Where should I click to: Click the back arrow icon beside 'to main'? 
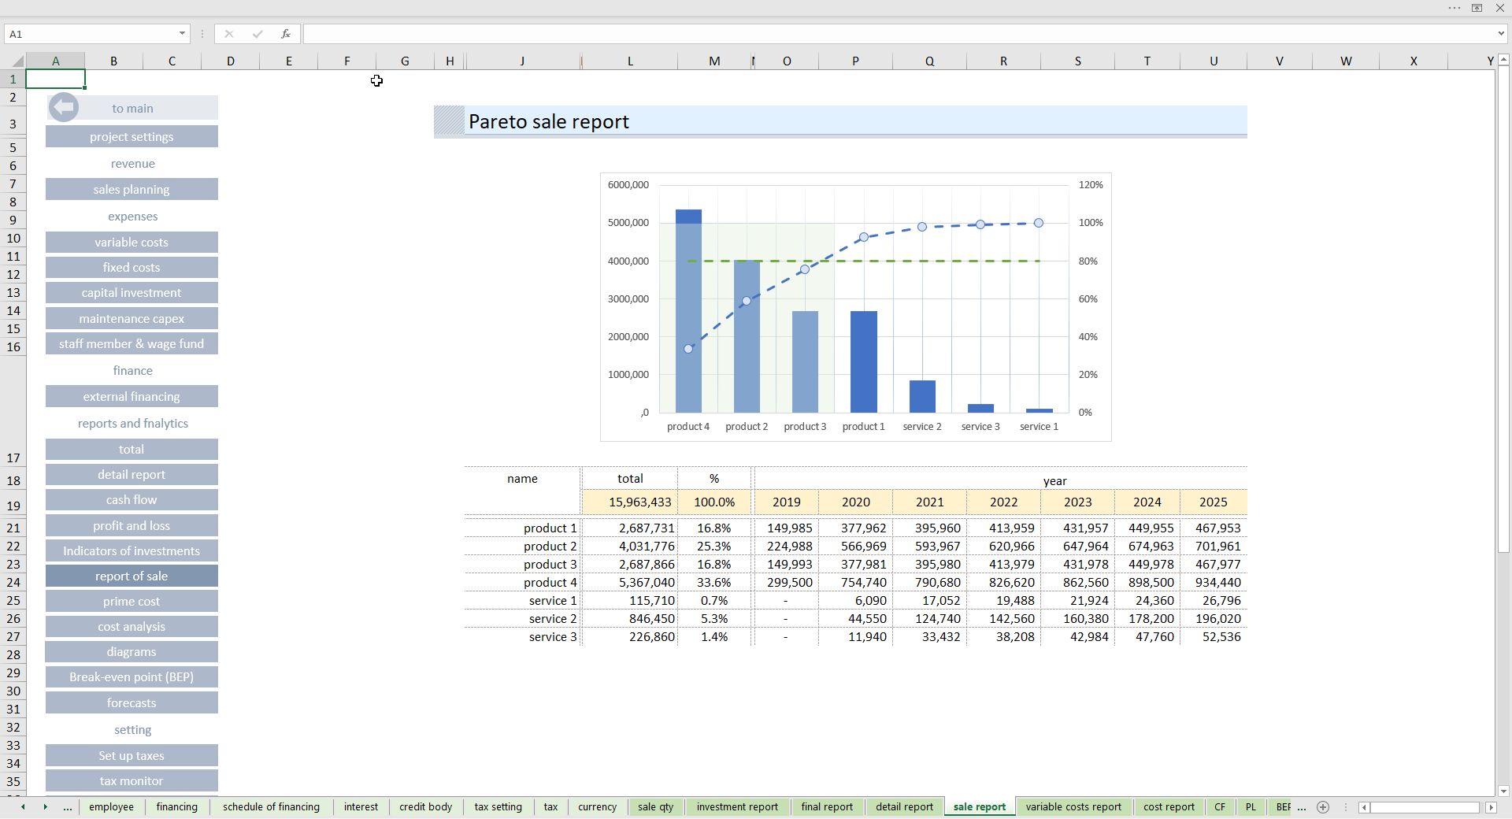coord(64,107)
